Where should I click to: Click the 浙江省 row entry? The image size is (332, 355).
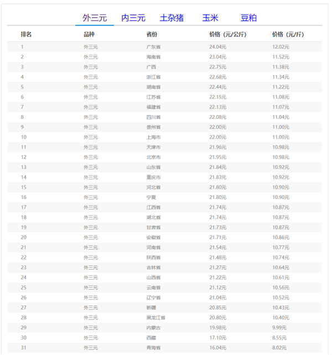coord(153,77)
